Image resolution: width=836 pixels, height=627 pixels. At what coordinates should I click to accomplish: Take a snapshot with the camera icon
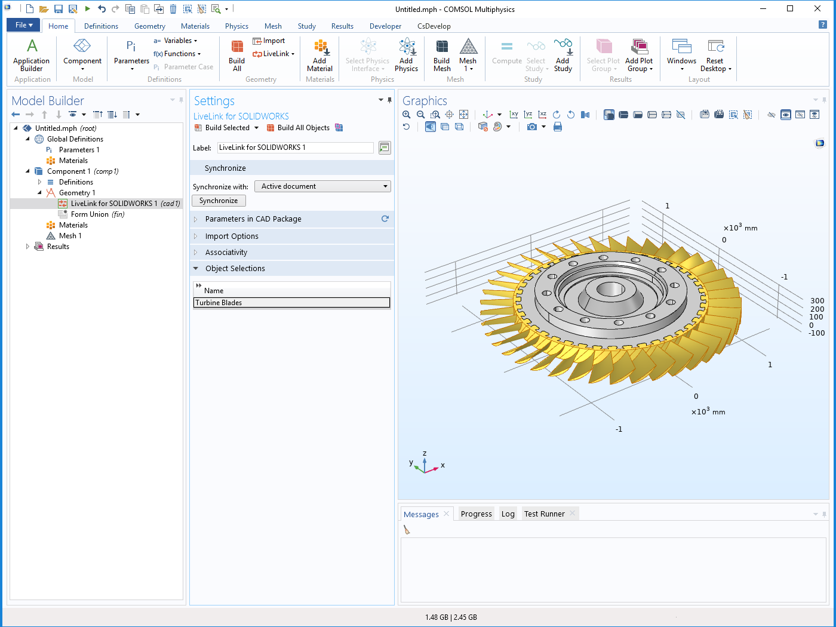click(x=531, y=127)
